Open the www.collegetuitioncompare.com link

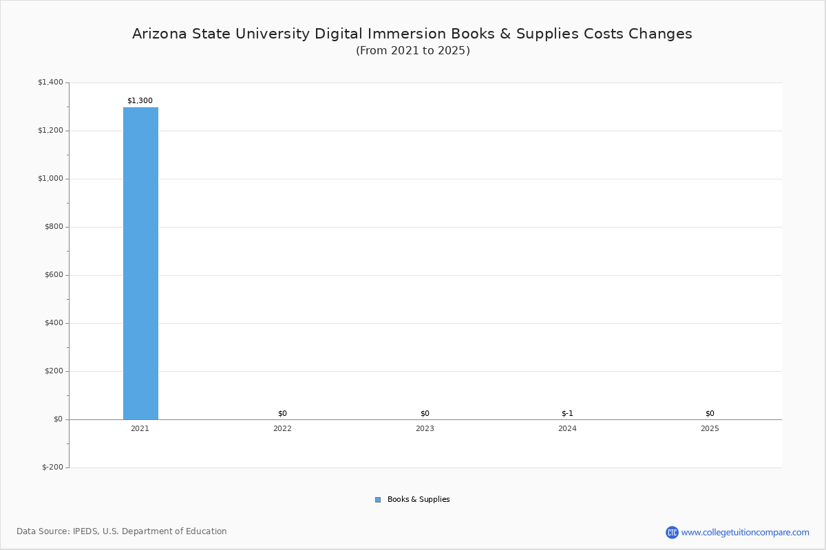[x=744, y=531]
